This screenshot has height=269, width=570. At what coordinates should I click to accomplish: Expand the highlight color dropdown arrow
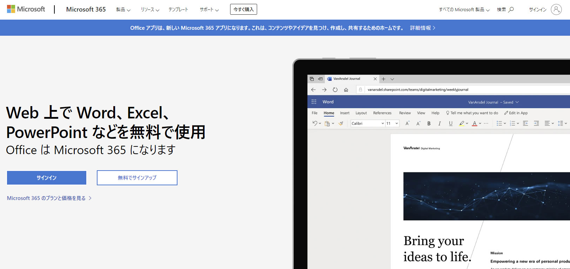(467, 123)
